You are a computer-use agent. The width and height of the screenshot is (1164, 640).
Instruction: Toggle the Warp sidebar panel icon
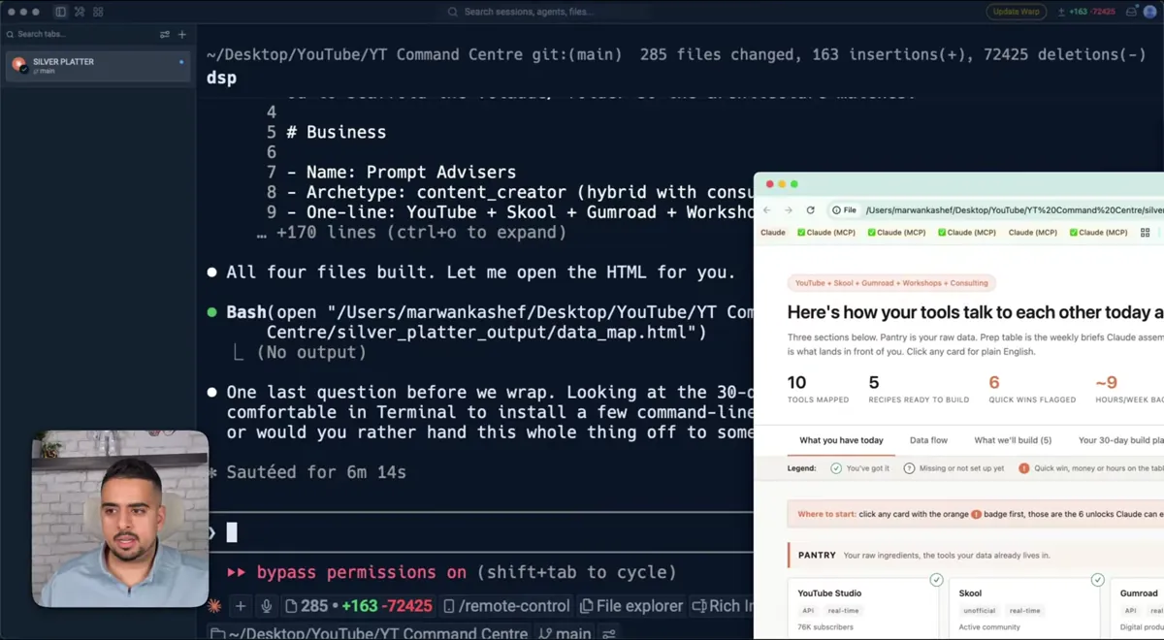[60, 12]
